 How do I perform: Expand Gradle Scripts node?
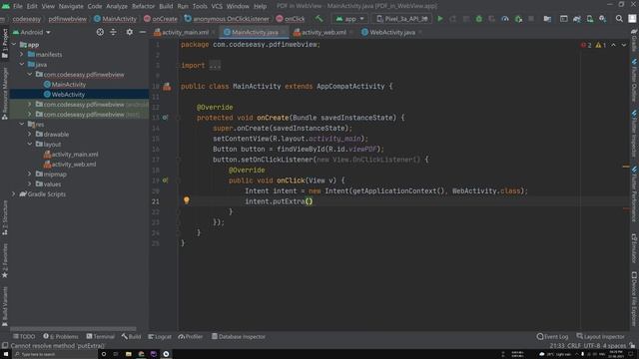tap(14, 193)
